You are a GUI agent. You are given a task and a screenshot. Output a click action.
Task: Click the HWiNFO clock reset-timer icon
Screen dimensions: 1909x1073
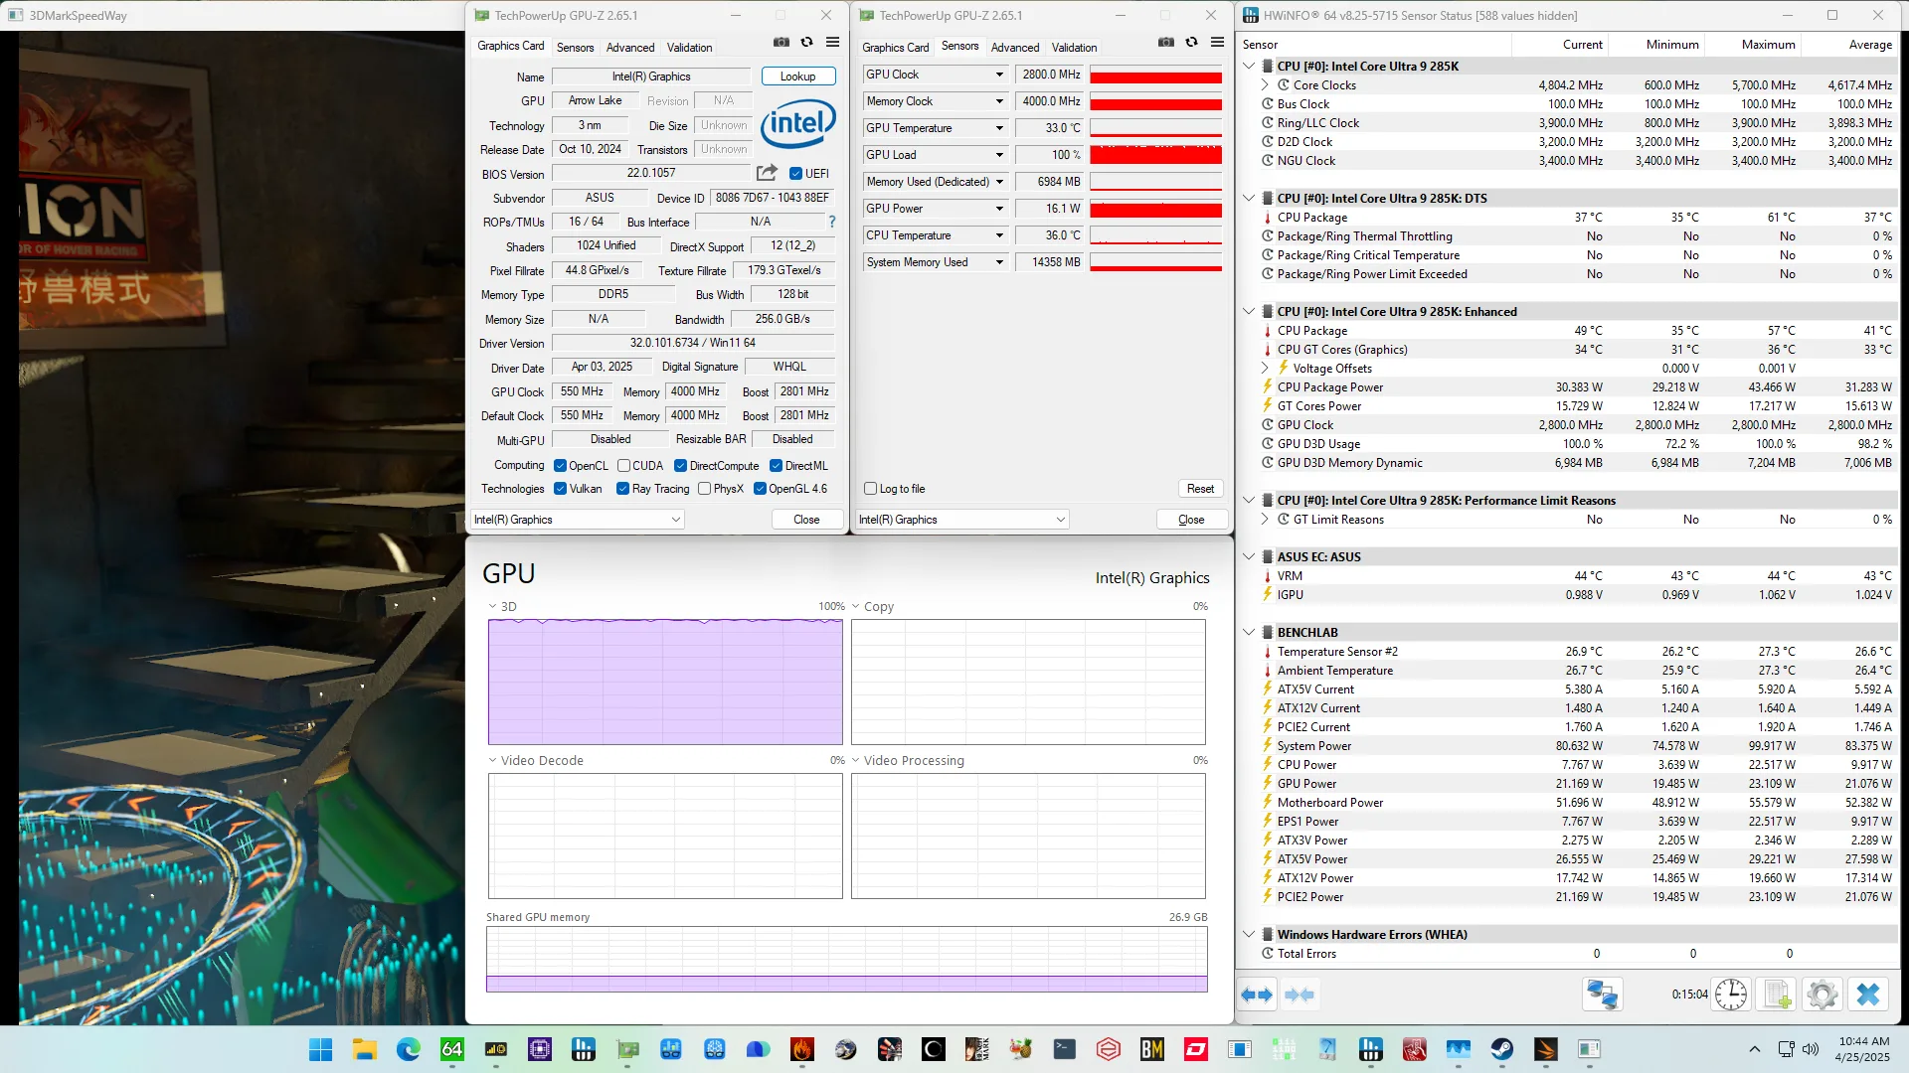point(1731,995)
